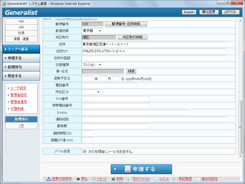Open the 管理者設定 link

point(19,95)
